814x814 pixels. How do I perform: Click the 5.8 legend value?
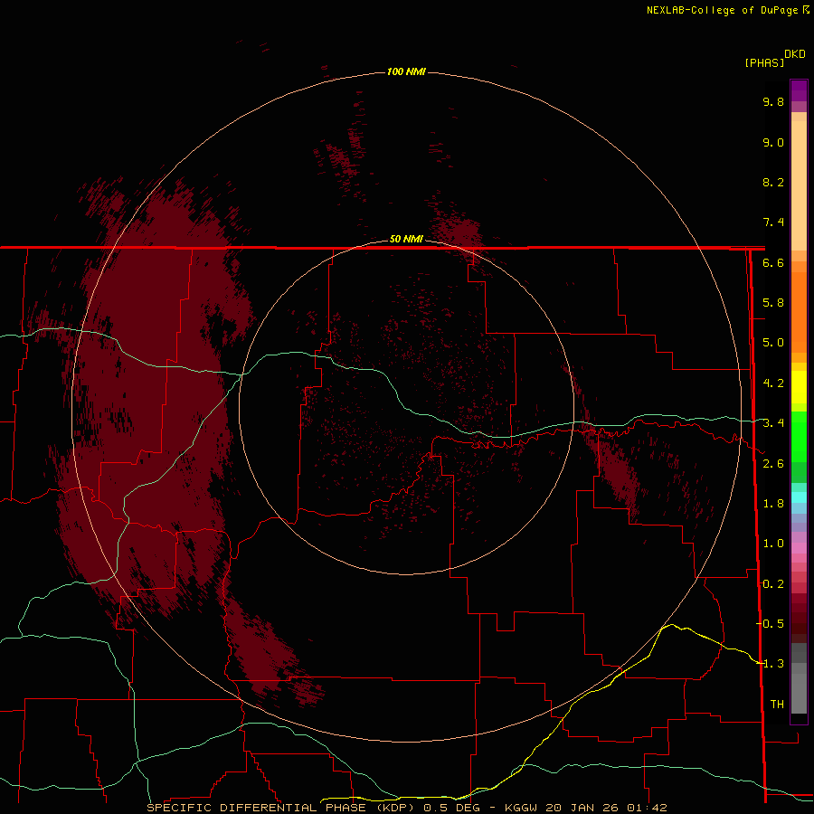click(x=773, y=303)
